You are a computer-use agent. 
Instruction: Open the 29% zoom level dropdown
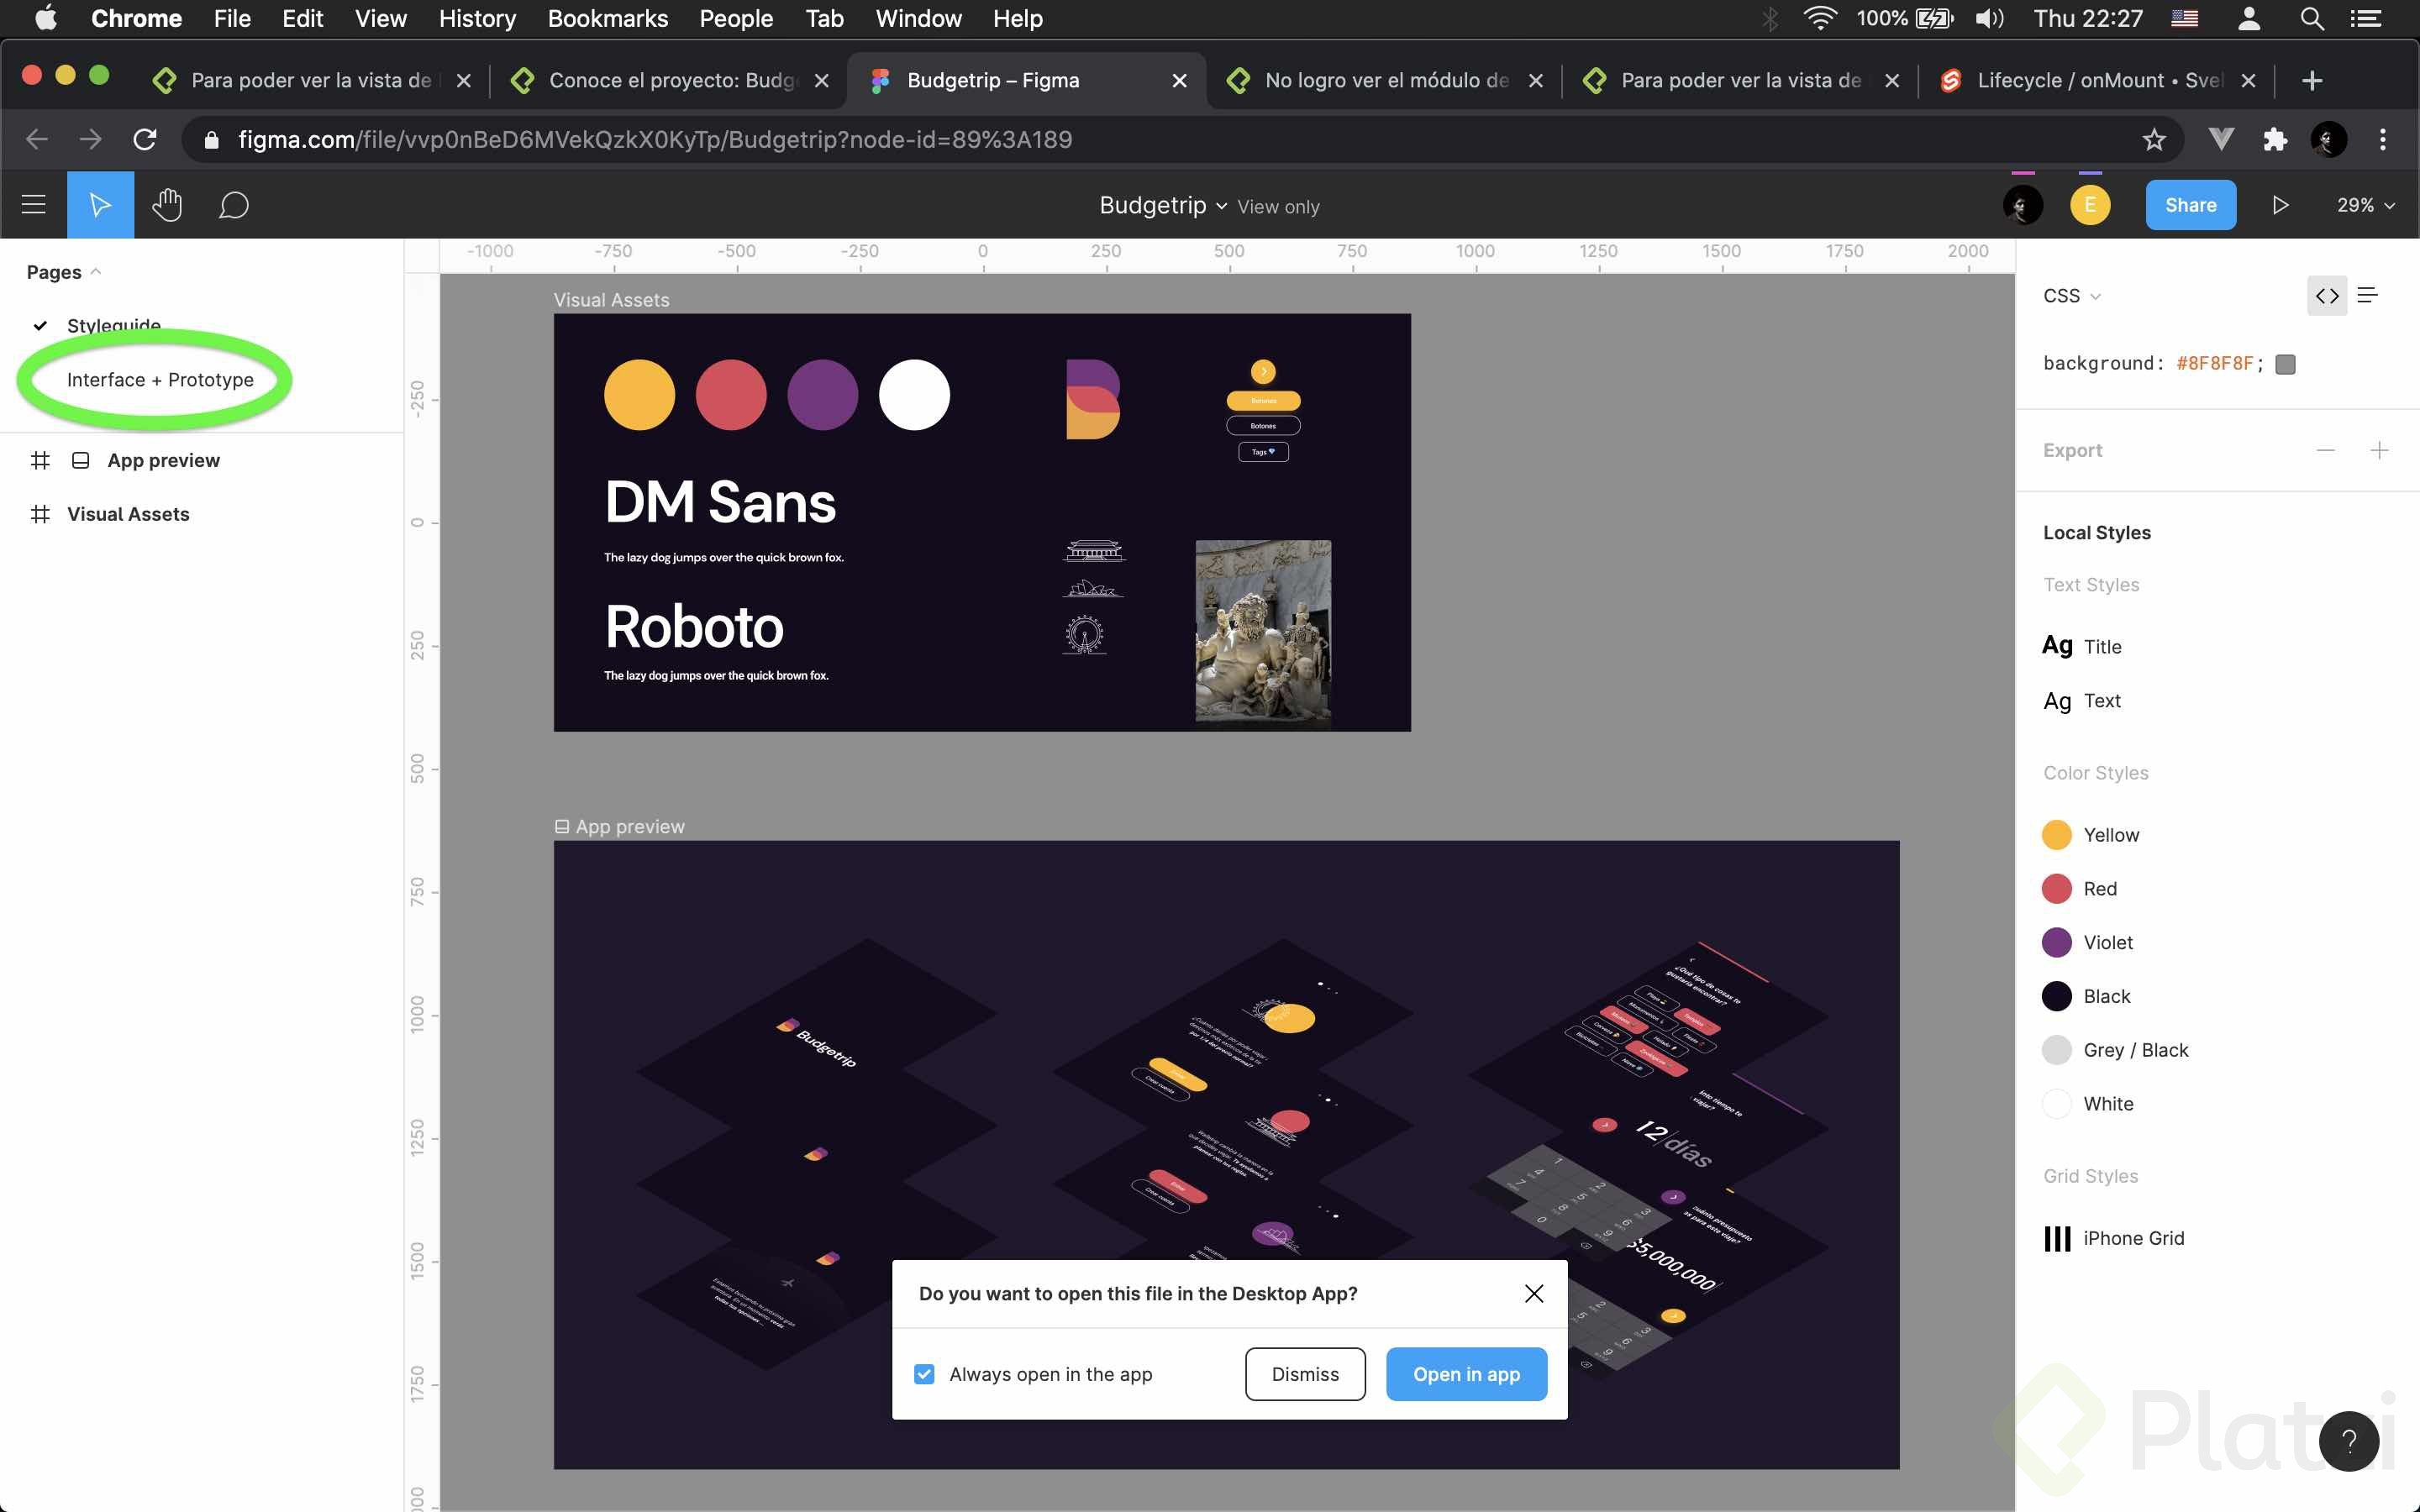pyautogui.click(x=2365, y=205)
